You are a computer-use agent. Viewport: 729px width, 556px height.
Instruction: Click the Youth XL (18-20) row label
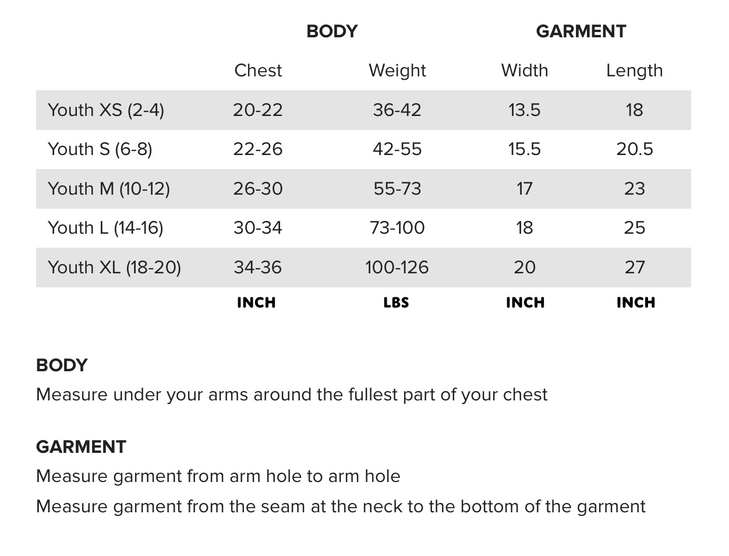click(x=114, y=268)
